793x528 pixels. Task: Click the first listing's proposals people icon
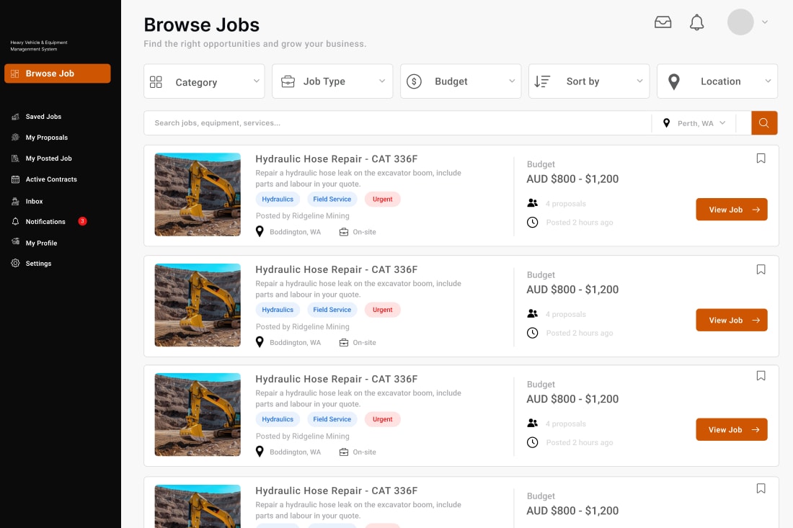pyautogui.click(x=532, y=203)
